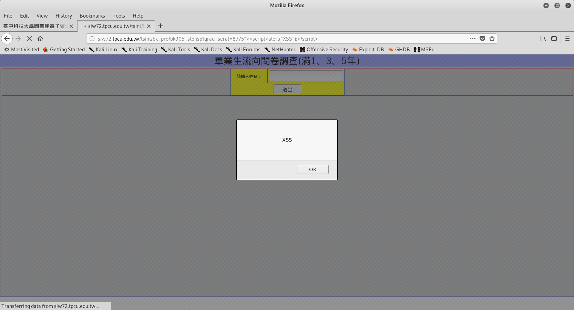This screenshot has width=574, height=310.
Task: Click OK in the XSS alert dialog
Action: click(x=312, y=169)
